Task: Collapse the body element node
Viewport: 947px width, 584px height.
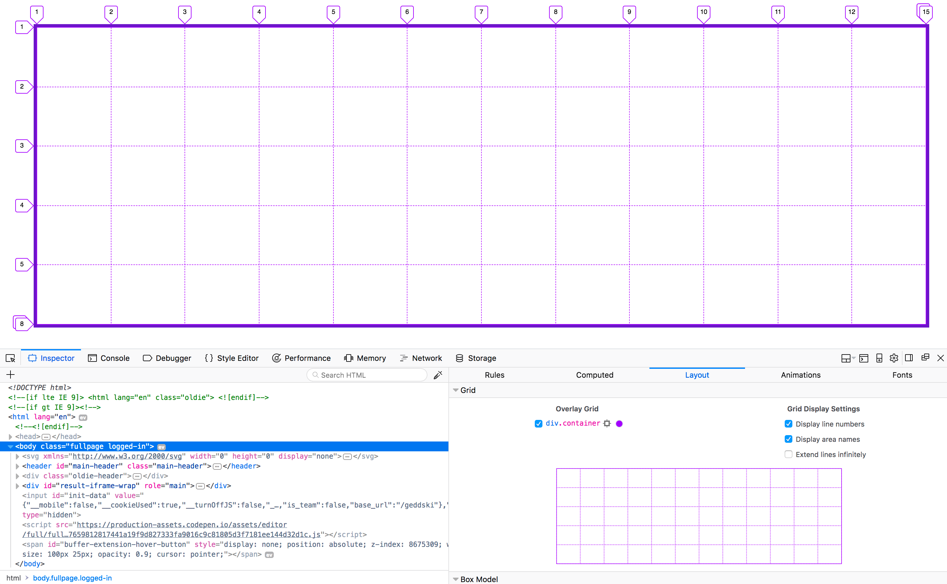Action: [x=10, y=447]
